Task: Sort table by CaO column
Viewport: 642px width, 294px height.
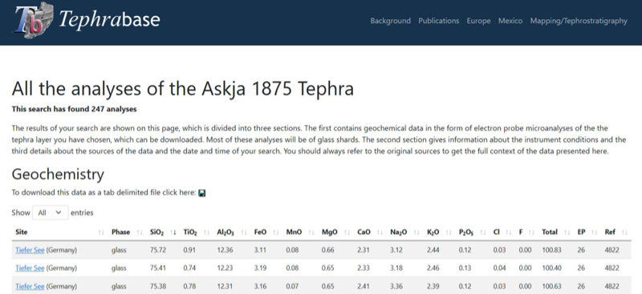Action: tap(370, 232)
